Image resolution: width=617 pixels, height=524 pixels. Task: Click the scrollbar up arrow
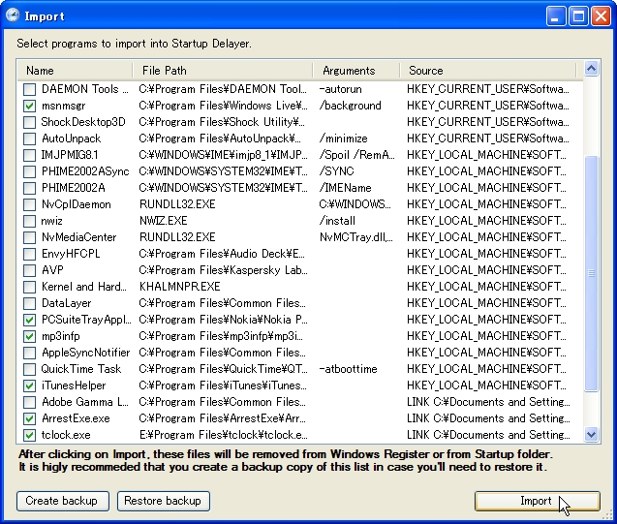tap(592, 69)
